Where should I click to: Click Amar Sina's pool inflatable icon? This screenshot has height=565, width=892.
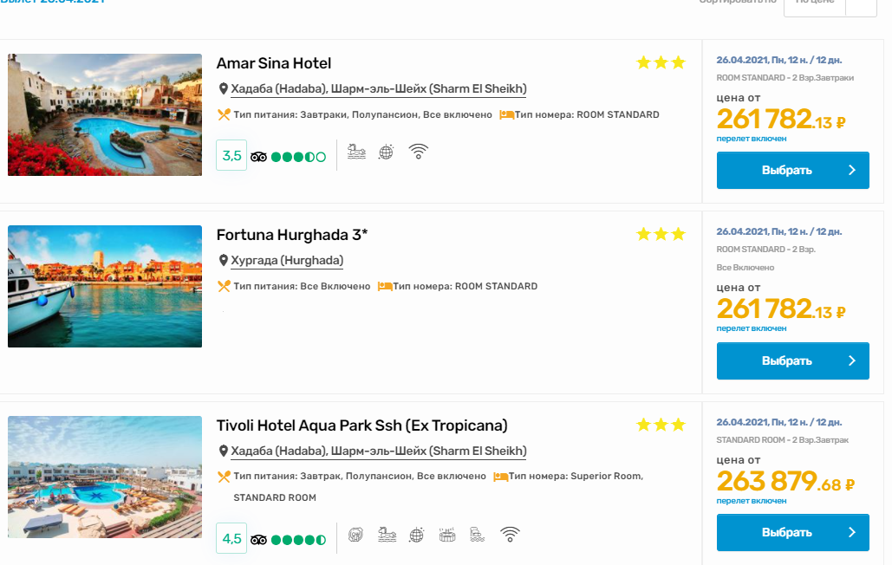(356, 152)
